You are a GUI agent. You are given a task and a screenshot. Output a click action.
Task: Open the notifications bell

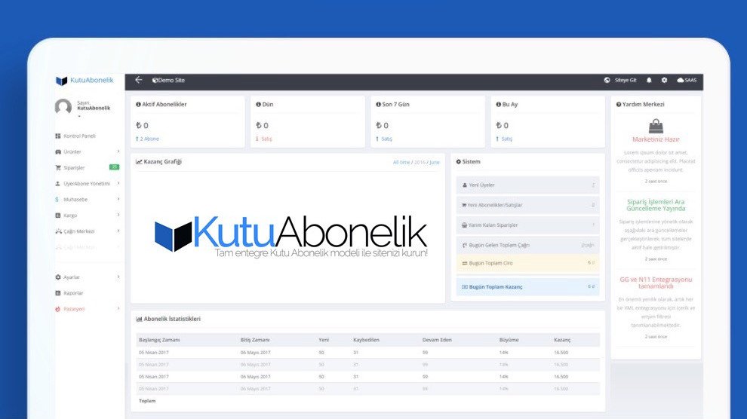pyautogui.click(x=649, y=81)
